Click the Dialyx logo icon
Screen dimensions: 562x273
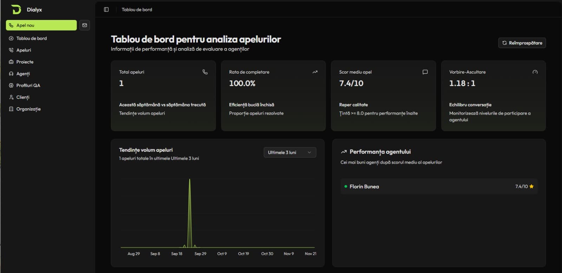click(x=16, y=9)
